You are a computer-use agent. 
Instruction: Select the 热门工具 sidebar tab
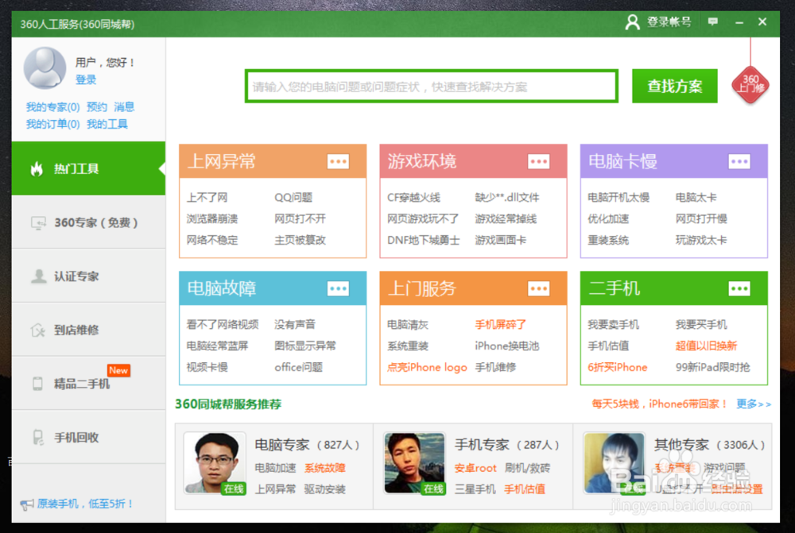pos(89,168)
